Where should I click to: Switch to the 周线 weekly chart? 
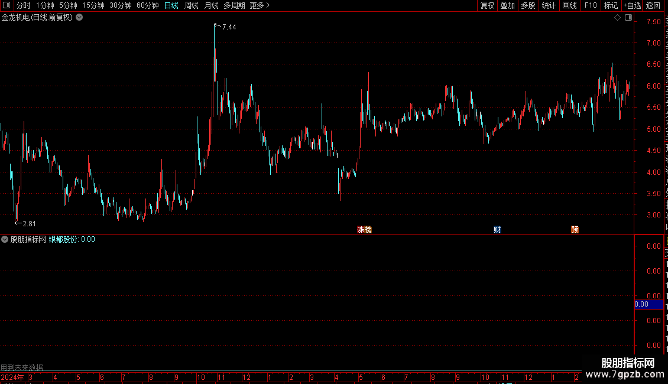coord(192,5)
